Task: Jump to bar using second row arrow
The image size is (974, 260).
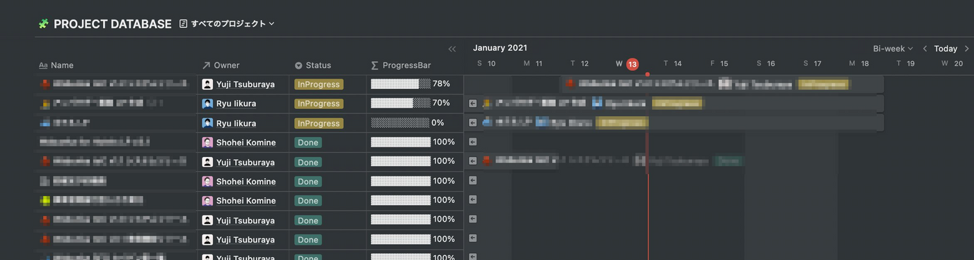Action: pos(473,104)
